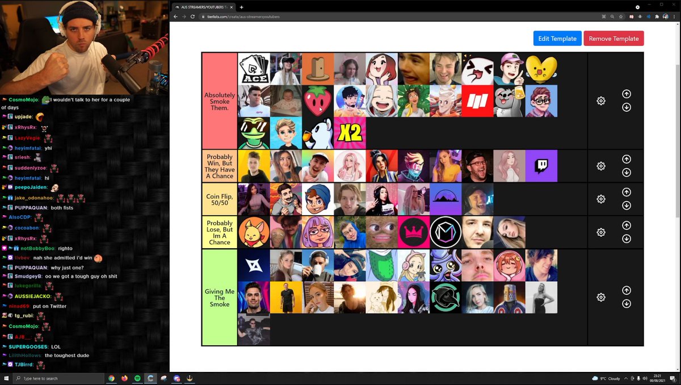The height and width of the screenshot is (385, 681).
Task: Select the black circular M logo thumbnail
Action: [x=445, y=232]
